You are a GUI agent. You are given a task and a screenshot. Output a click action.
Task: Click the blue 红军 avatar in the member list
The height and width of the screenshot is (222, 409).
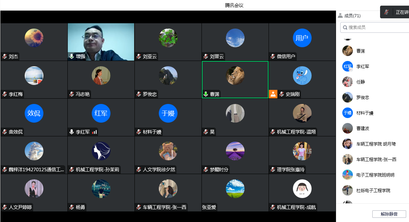pos(348,66)
